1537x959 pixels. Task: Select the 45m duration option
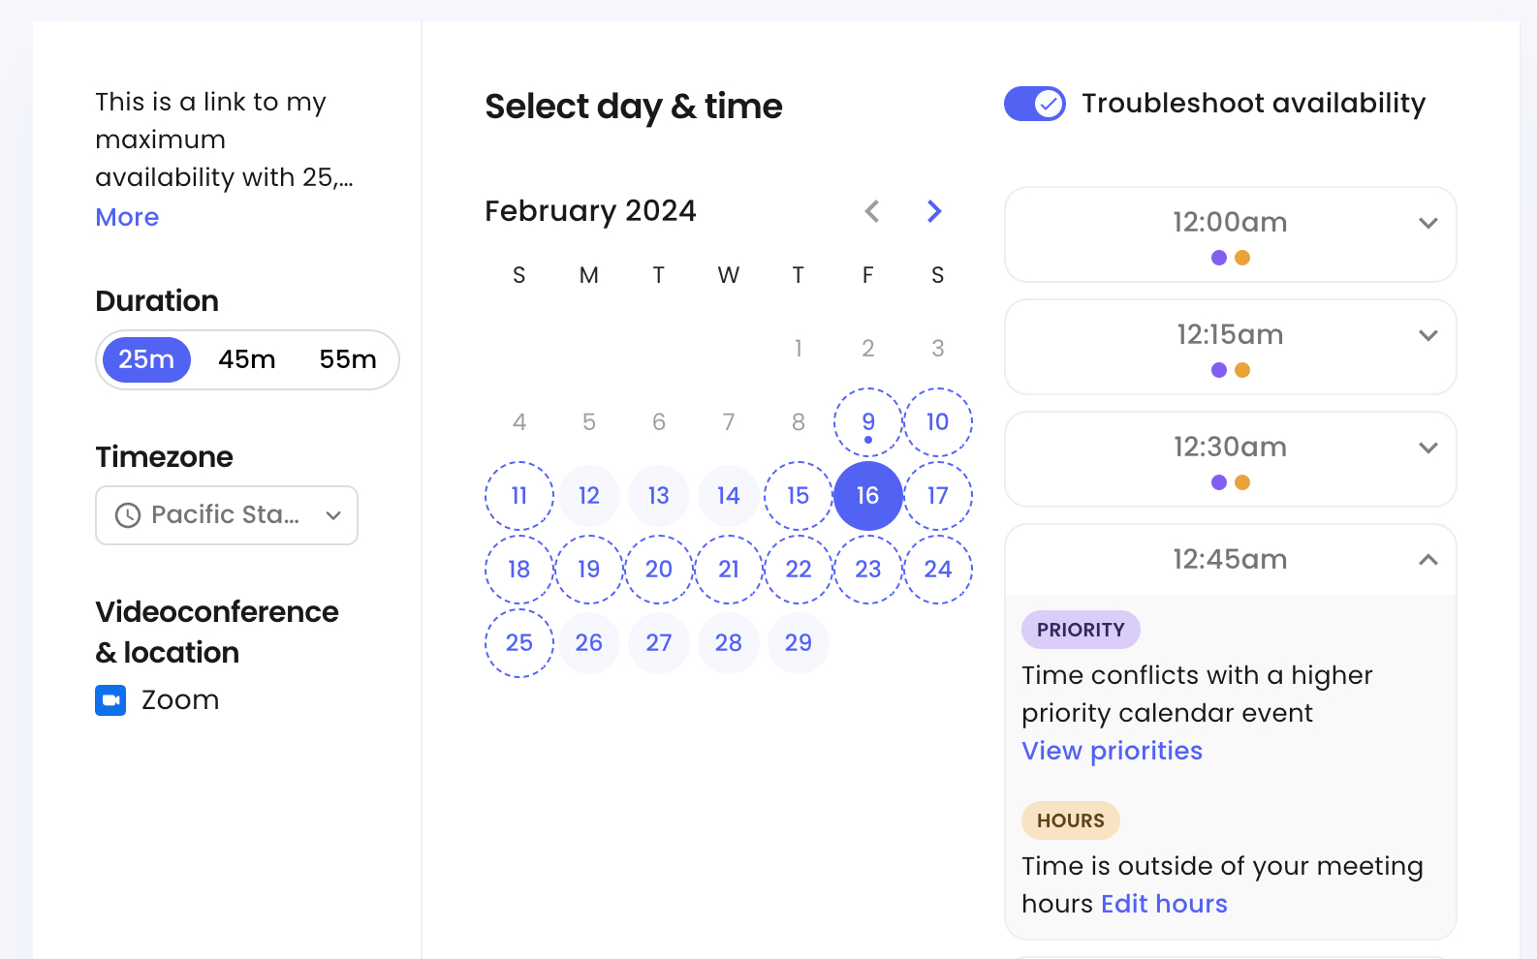pos(247,359)
